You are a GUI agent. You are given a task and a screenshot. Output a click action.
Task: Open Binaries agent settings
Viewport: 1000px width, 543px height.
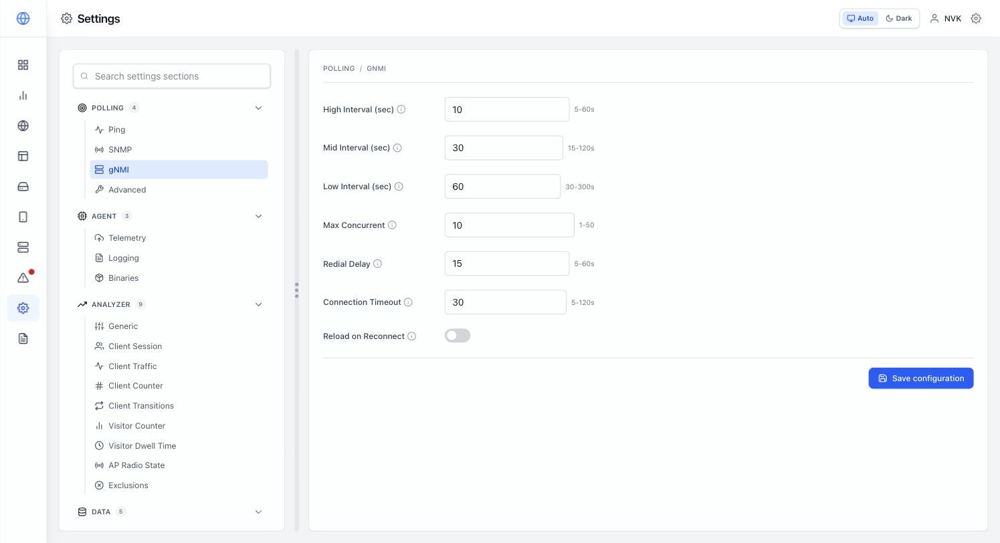(x=179, y=278)
